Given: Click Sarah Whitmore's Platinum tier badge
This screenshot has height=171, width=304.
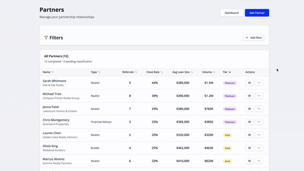Looking at the screenshot, I should tap(230, 83).
